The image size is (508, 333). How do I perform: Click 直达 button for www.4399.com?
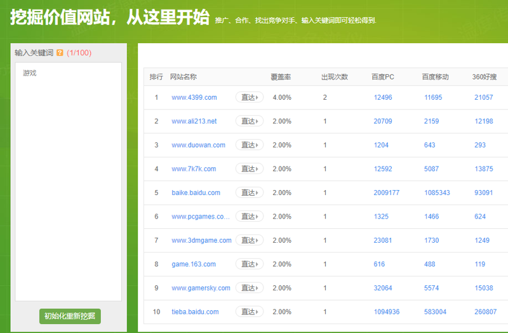(250, 97)
